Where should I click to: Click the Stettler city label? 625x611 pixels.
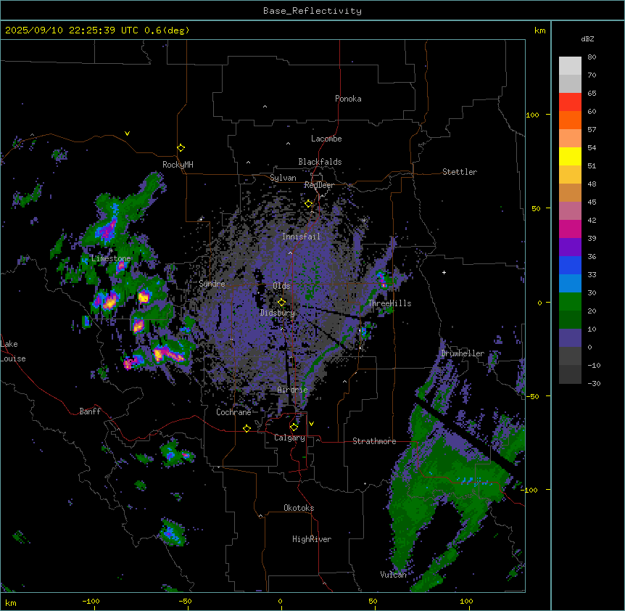click(x=460, y=172)
